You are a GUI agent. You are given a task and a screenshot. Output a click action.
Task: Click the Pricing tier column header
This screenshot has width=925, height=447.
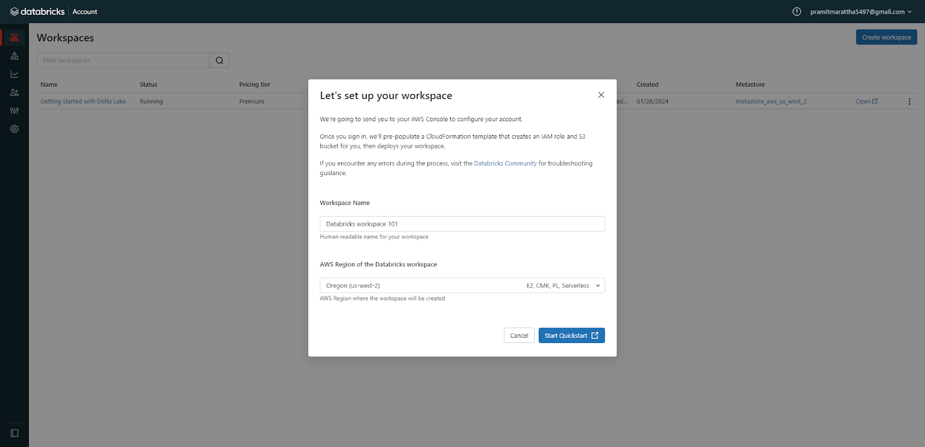click(x=255, y=84)
